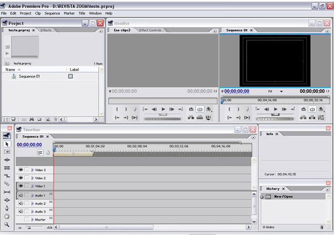Screen dimensions: 334x235
Task: Switch to the Effects tab
Action: [x=46, y=30]
